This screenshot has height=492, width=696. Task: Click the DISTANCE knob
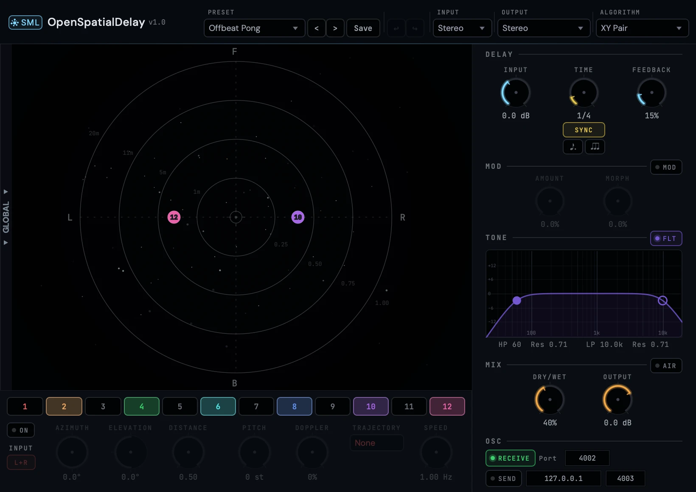point(188,452)
